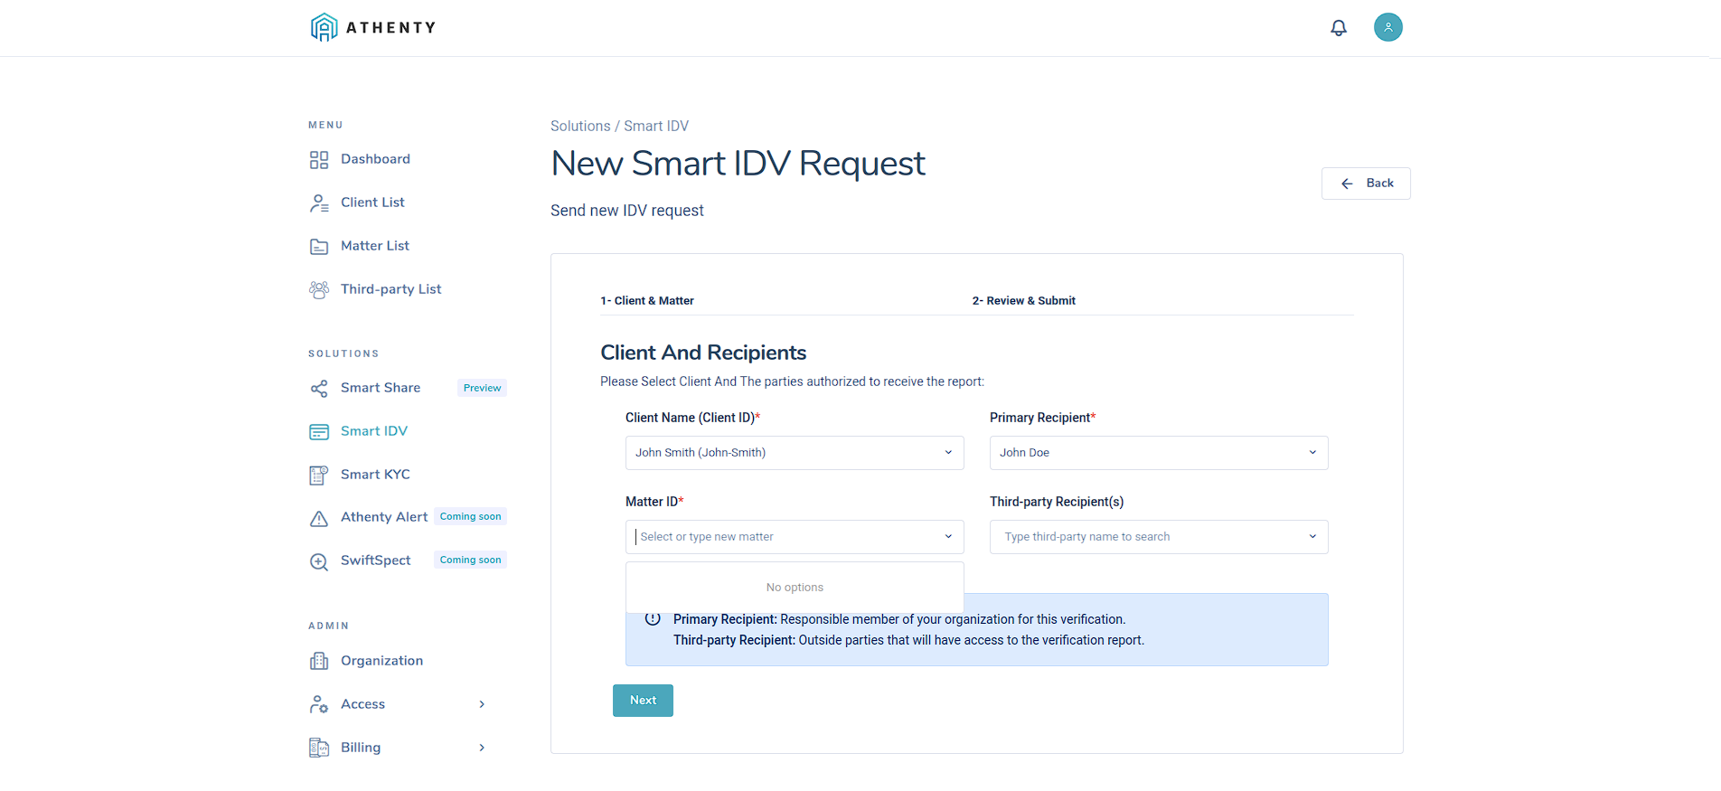Click the Access menu label
This screenshot has width=1721, height=791.
click(x=362, y=704)
